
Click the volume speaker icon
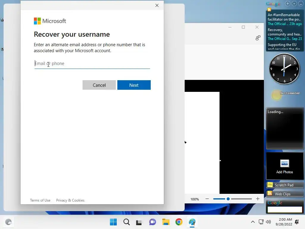(268, 222)
